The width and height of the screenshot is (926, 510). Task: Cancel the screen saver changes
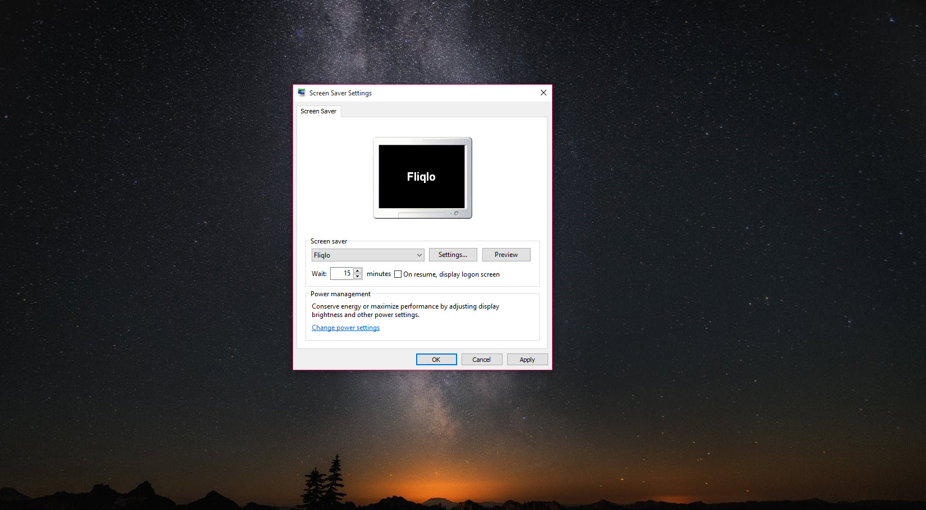pyautogui.click(x=481, y=360)
